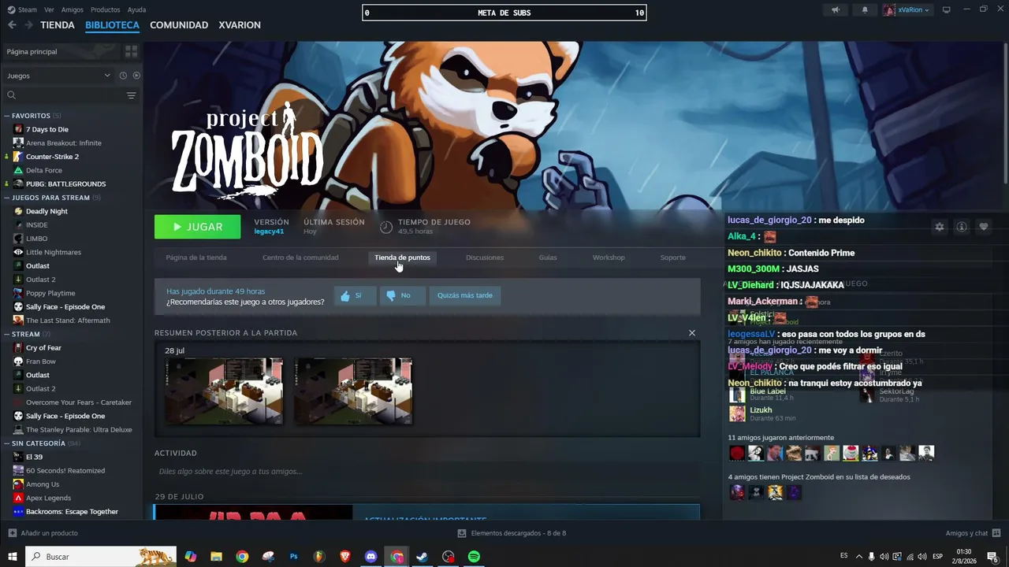Open Steam announcements megaphone icon

coord(836,10)
